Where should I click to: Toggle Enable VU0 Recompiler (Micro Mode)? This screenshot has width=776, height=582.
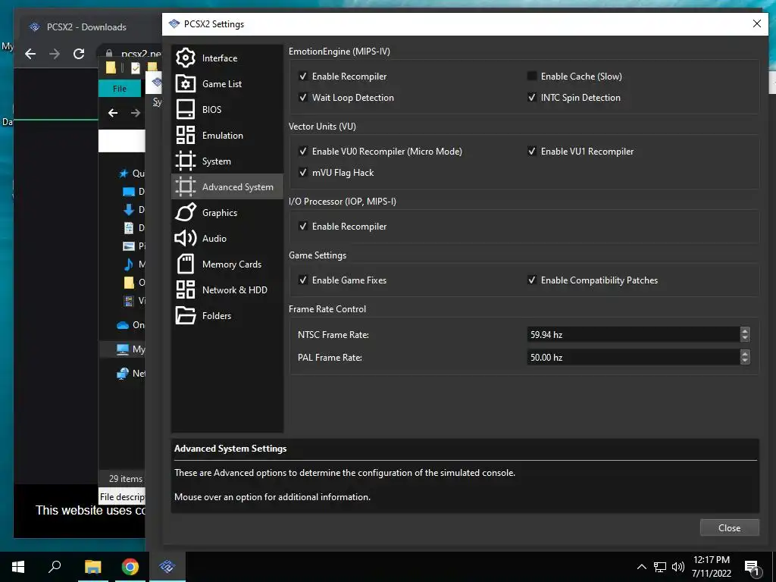303,151
